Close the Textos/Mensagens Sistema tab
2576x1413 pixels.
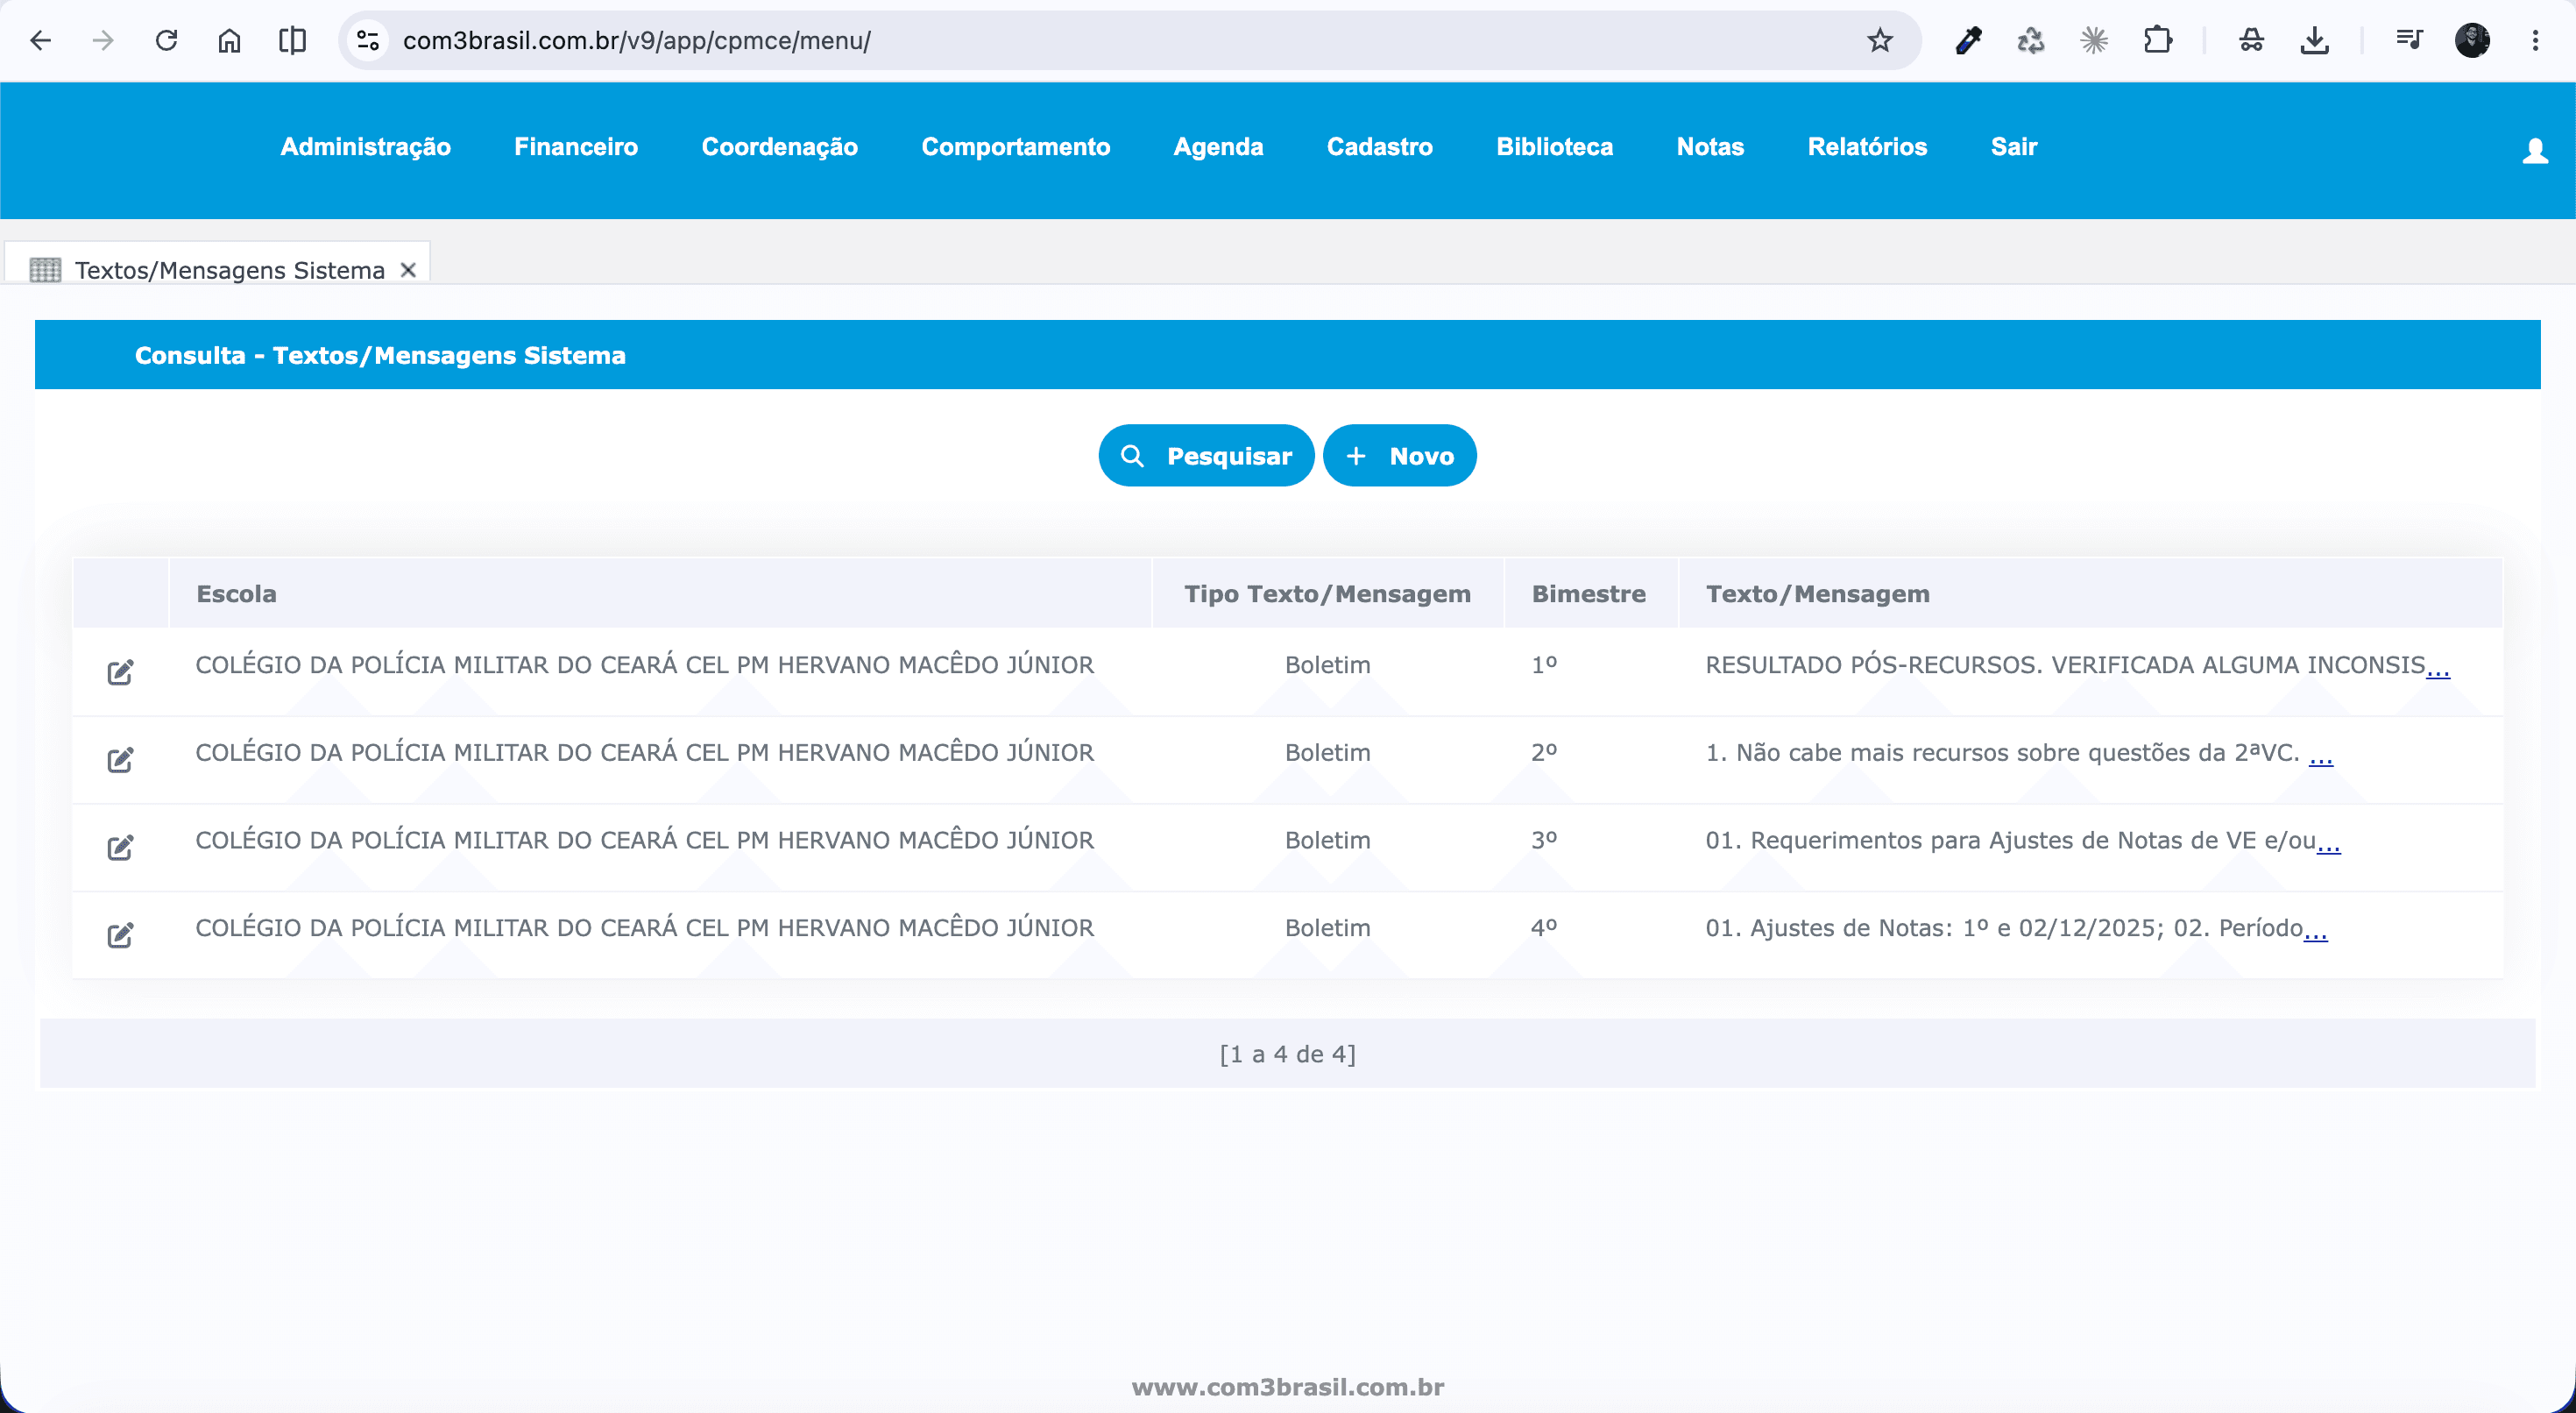coord(408,270)
